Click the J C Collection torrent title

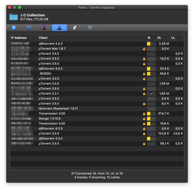click(x=33, y=15)
